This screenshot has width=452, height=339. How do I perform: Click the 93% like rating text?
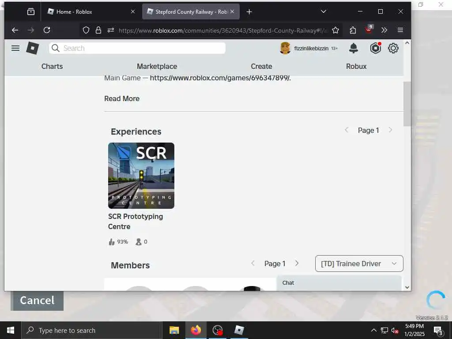(x=123, y=242)
